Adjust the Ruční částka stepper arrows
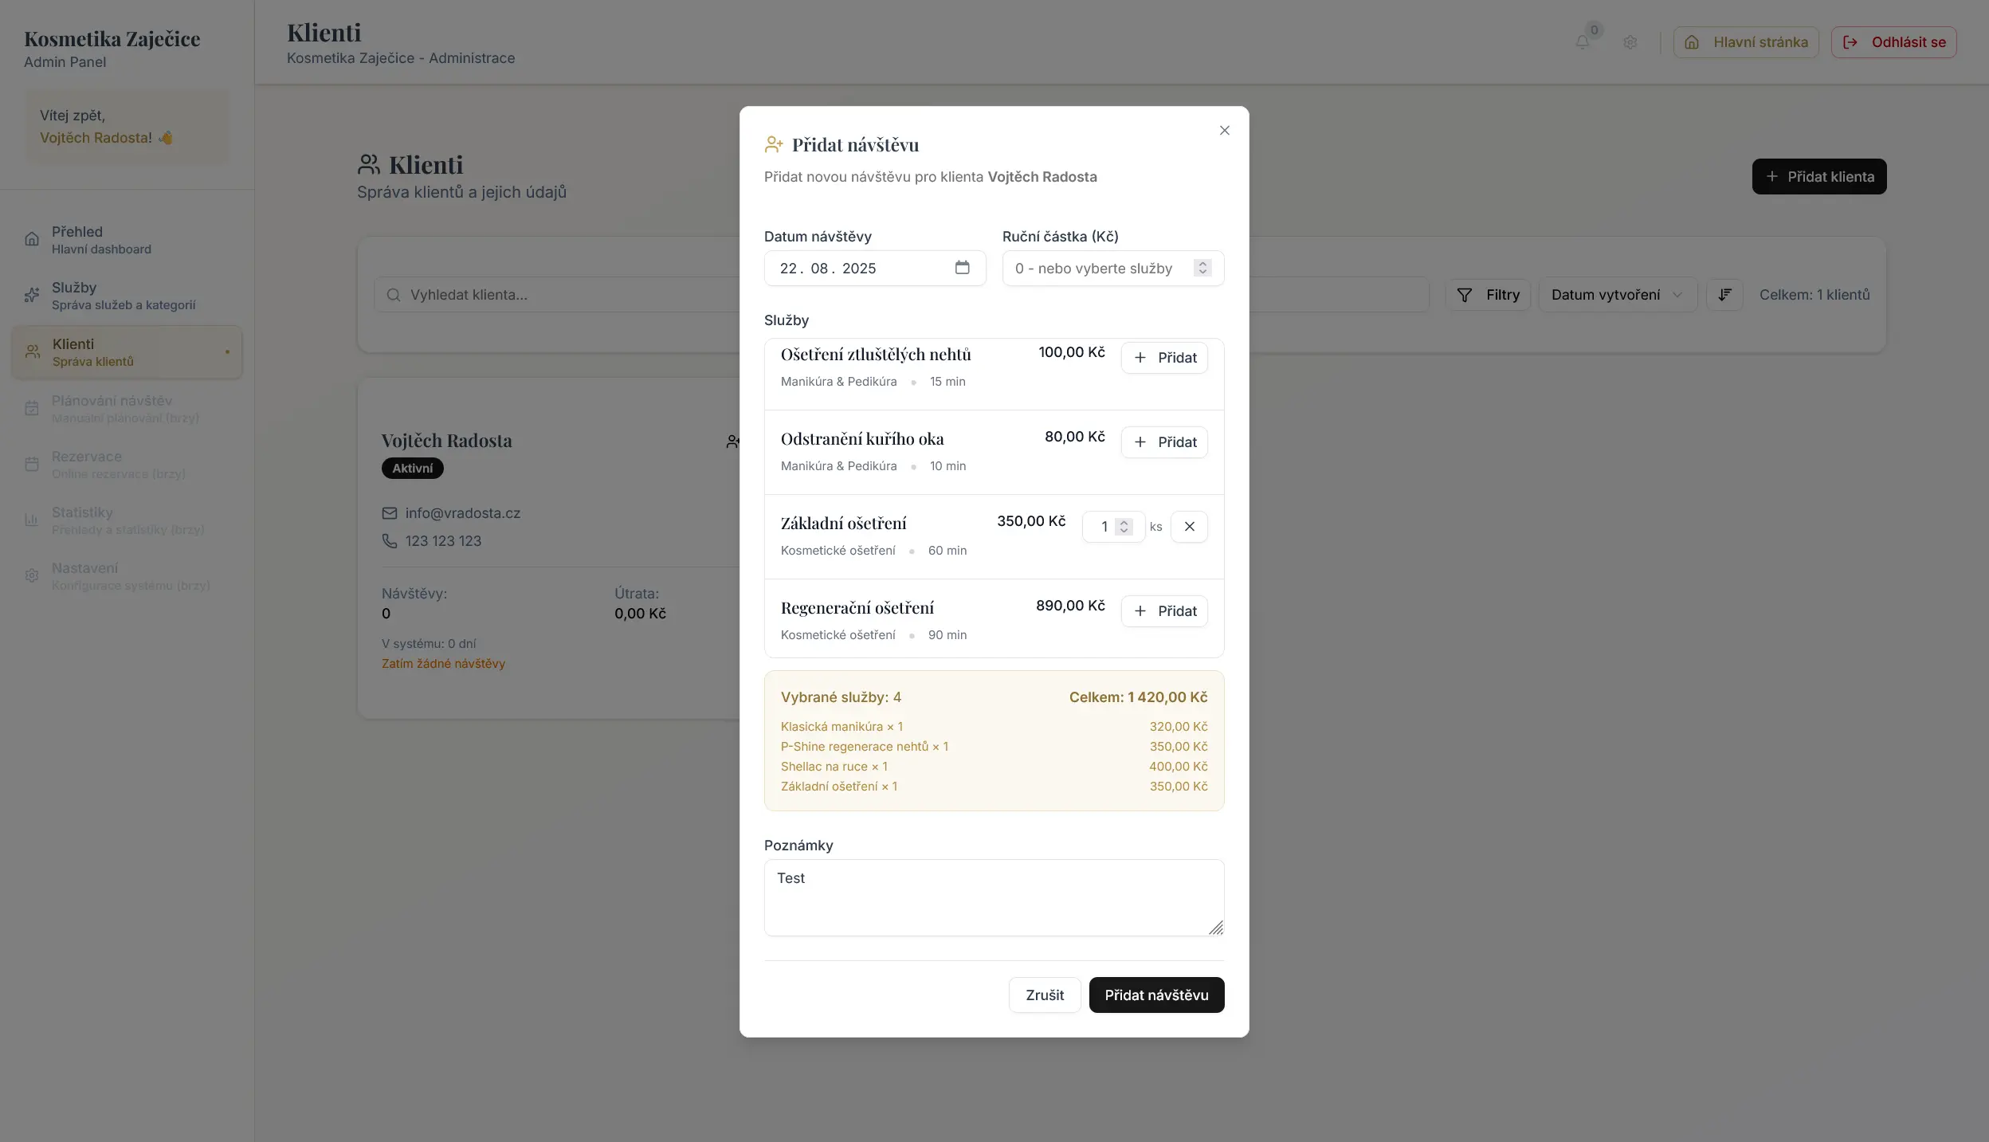This screenshot has width=1989, height=1142. click(1202, 269)
